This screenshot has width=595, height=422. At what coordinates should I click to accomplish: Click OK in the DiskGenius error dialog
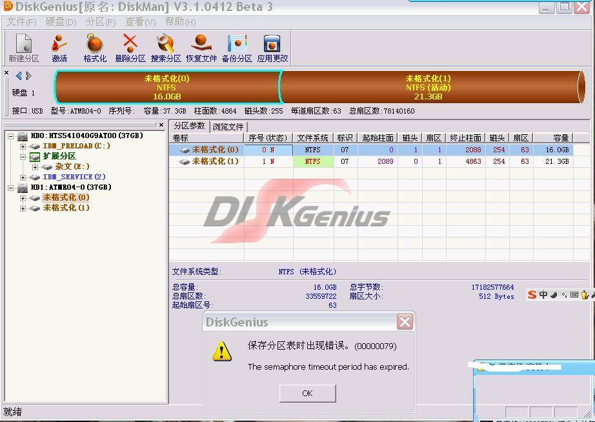[x=307, y=393]
